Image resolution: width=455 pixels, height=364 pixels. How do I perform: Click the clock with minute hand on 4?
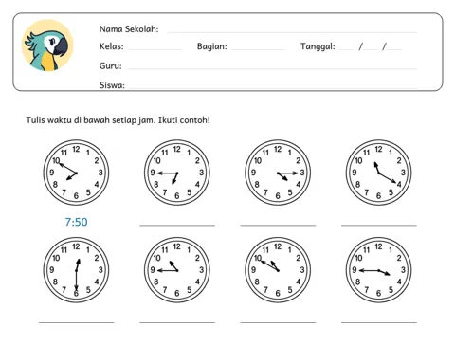click(378, 173)
